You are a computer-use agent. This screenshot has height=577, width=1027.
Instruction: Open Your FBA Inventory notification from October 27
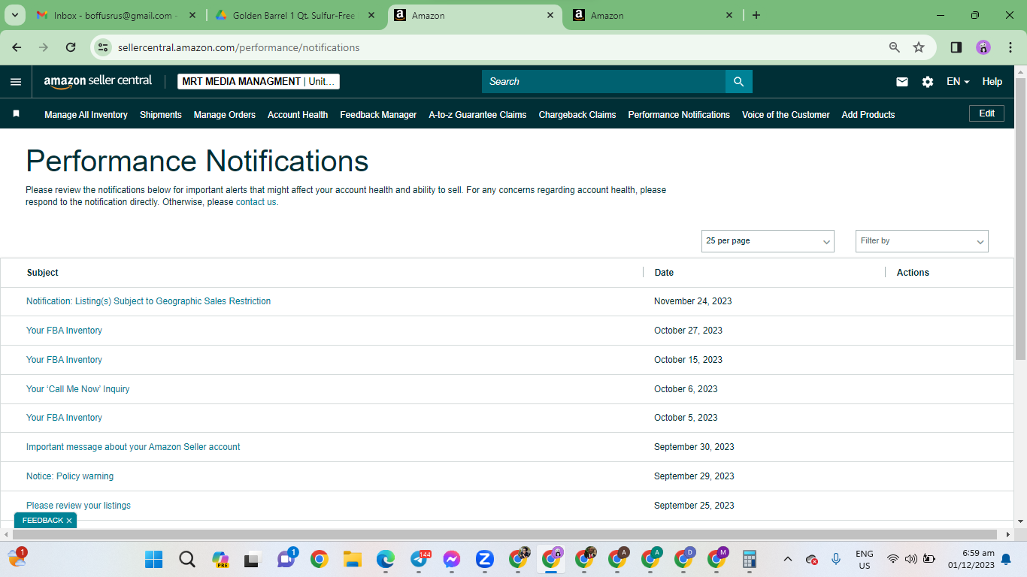coord(64,331)
